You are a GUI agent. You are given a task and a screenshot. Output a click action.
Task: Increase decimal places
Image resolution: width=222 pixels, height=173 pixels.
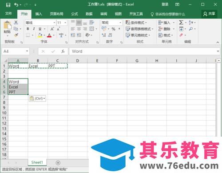pyautogui.click(x=104, y=35)
